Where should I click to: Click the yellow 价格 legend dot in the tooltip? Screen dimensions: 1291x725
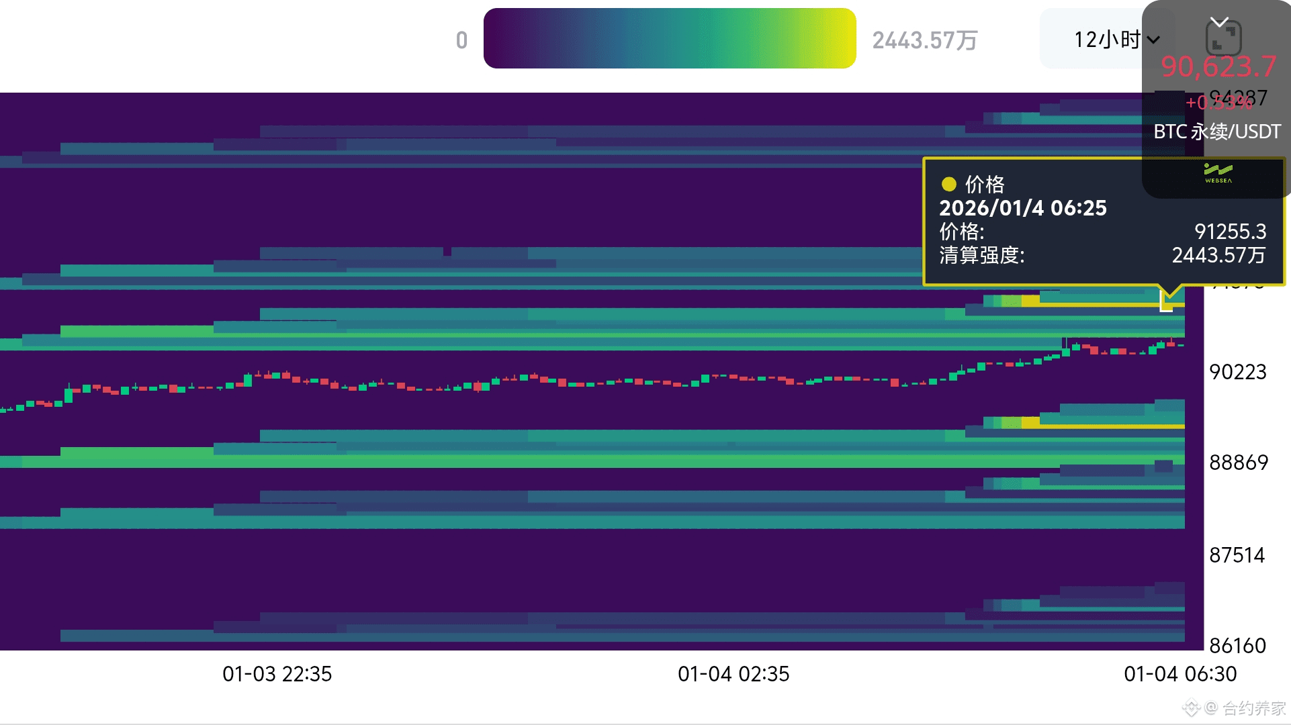pyautogui.click(x=948, y=184)
